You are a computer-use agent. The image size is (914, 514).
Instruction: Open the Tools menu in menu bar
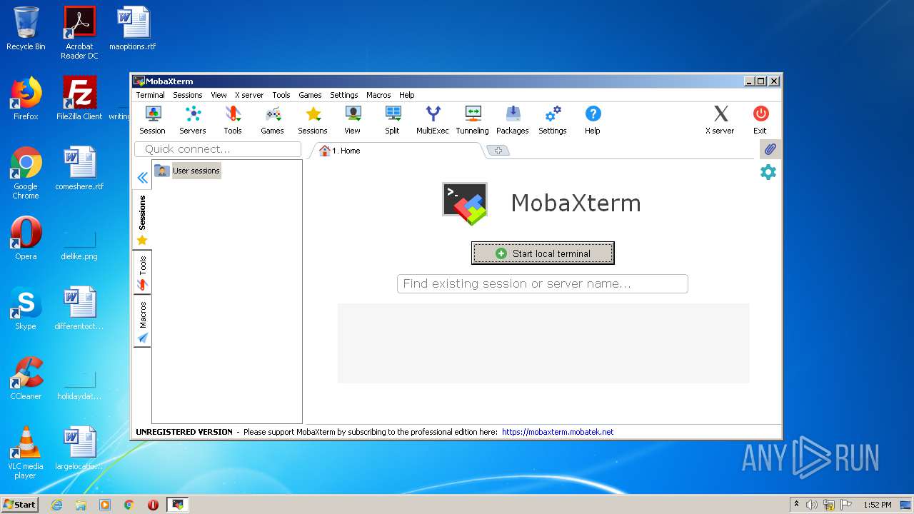(x=281, y=95)
